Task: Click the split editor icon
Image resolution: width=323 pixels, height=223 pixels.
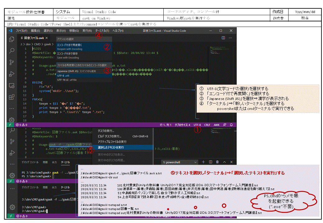Action: click(x=223, y=38)
